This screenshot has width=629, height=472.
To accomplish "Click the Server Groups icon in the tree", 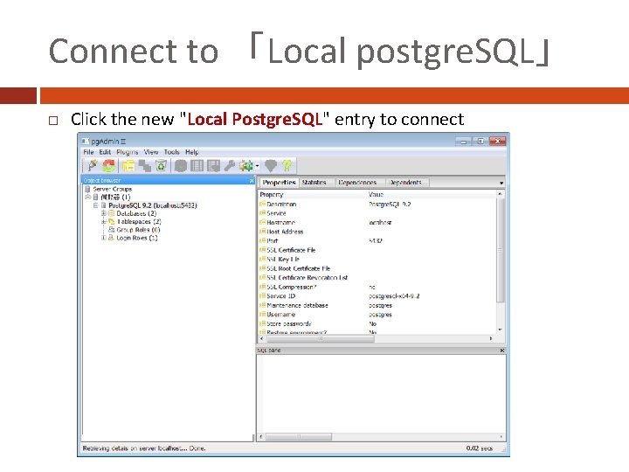I will click(87, 189).
